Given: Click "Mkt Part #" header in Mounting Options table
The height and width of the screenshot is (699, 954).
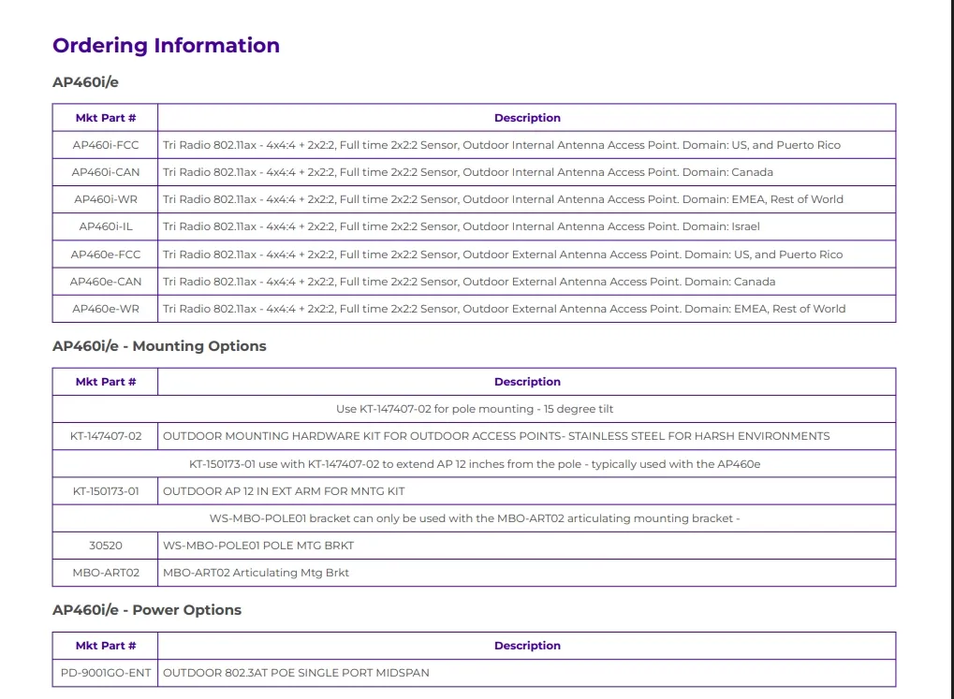Looking at the screenshot, I should (105, 382).
